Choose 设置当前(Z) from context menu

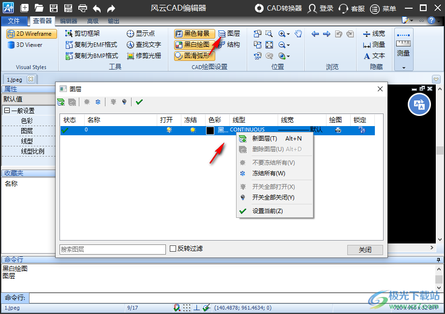click(x=275, y=211)
